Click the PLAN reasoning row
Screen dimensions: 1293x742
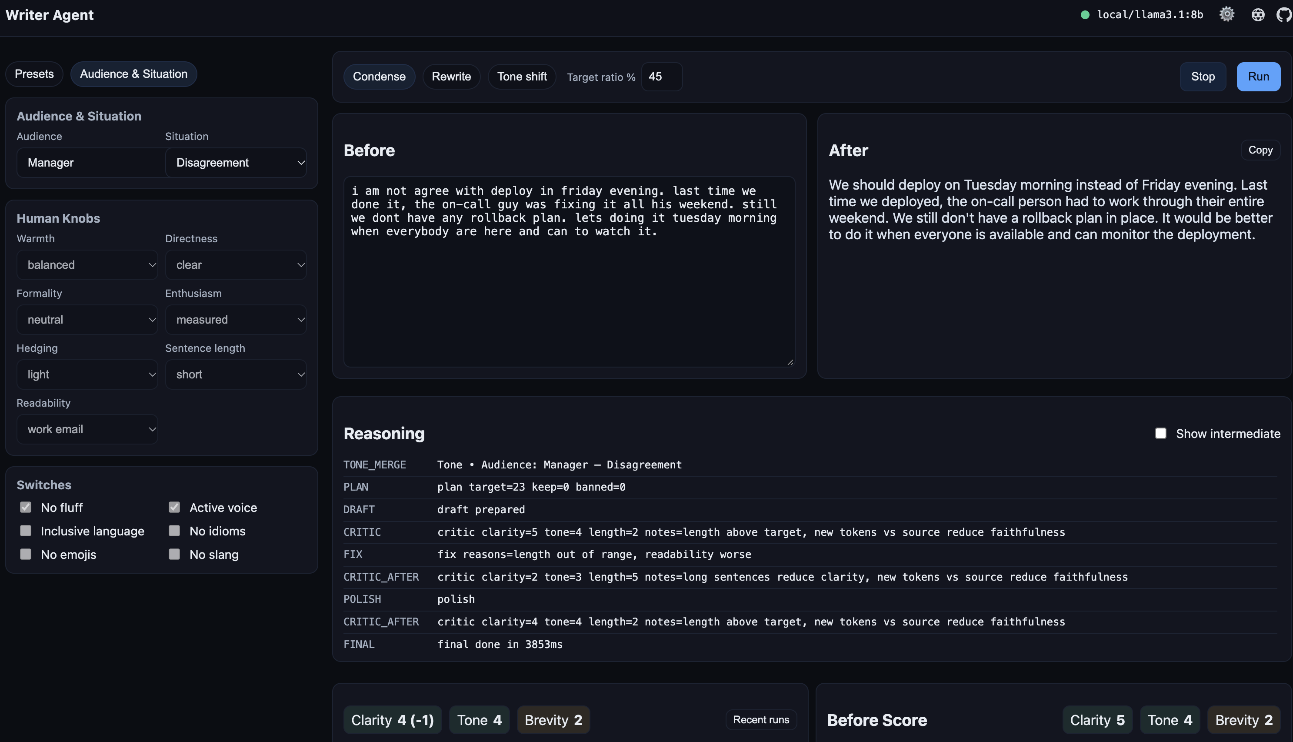[x=810, y=487]
